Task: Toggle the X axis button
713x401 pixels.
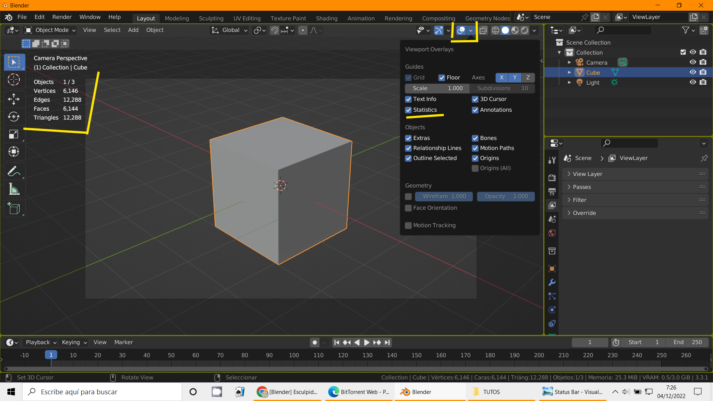Action: (x=501, y=78)
